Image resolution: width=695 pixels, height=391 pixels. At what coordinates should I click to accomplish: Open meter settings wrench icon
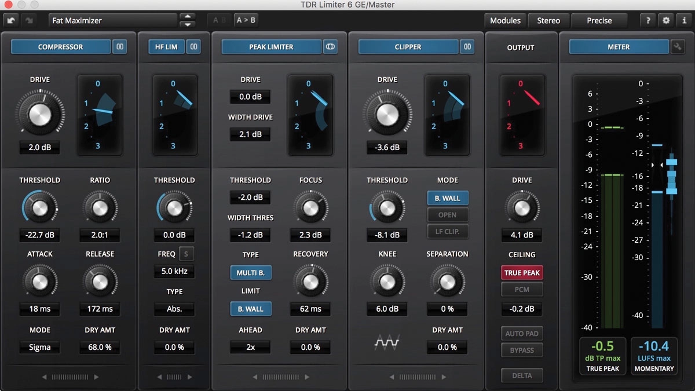tap(677, 47)
